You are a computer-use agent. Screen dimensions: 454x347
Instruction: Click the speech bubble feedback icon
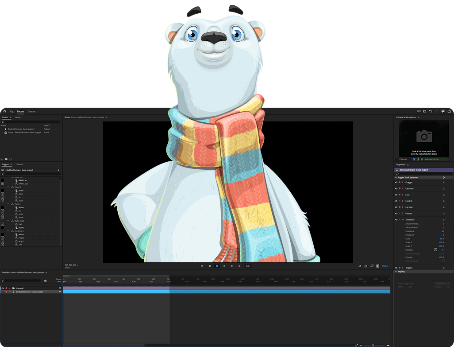tap(443, 111)
